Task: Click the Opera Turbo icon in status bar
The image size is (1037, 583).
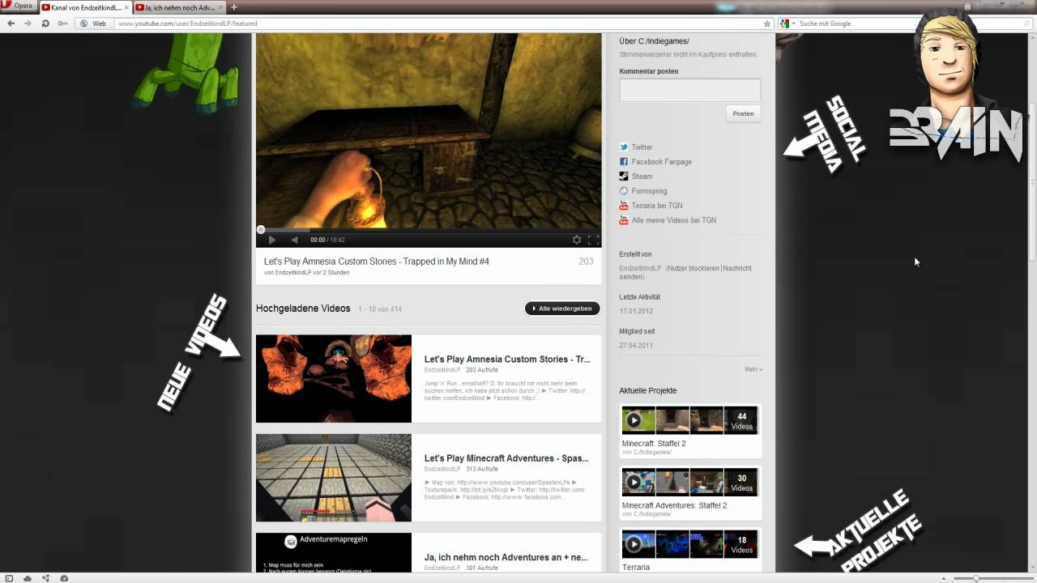Action: point(64,578)
